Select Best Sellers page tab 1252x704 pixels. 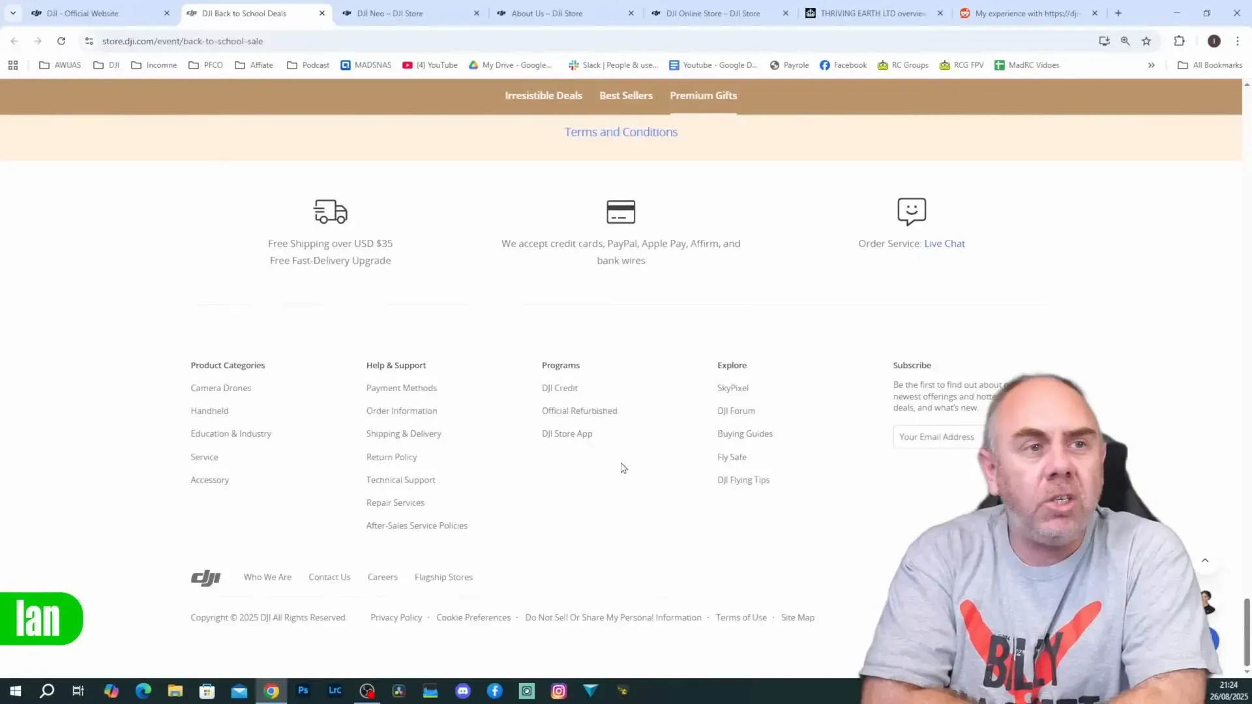[x=626, y=96]
